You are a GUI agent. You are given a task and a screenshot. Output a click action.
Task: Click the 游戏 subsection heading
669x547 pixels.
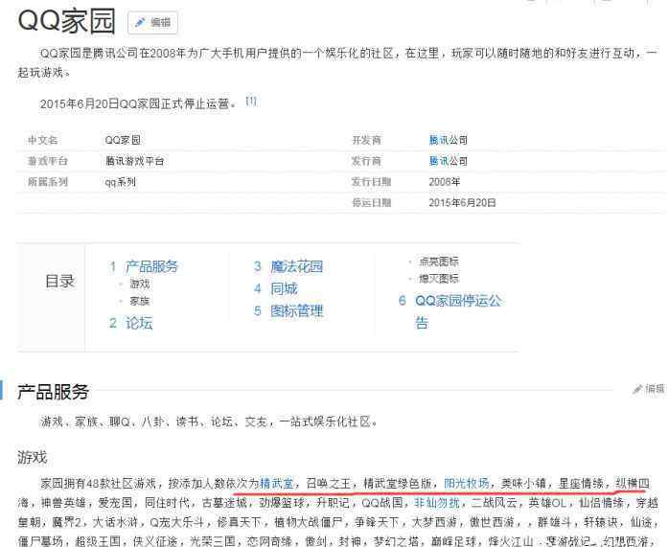tap(32, 458)
